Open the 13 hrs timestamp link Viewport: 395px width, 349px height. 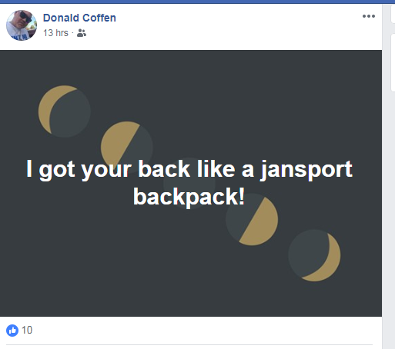pyautogui.click(x=55, y=33)
